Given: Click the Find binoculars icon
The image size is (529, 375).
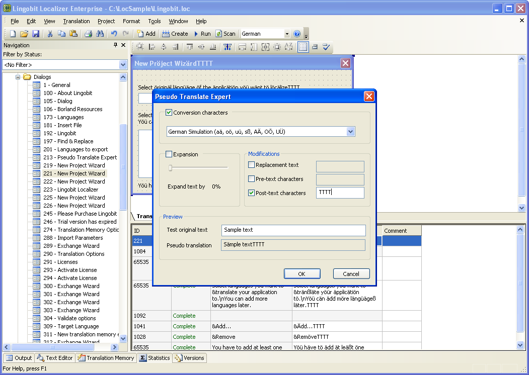Looking at the screenshot, I should point(100,34).
